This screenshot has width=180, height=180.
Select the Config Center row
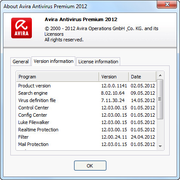point(87,115)
